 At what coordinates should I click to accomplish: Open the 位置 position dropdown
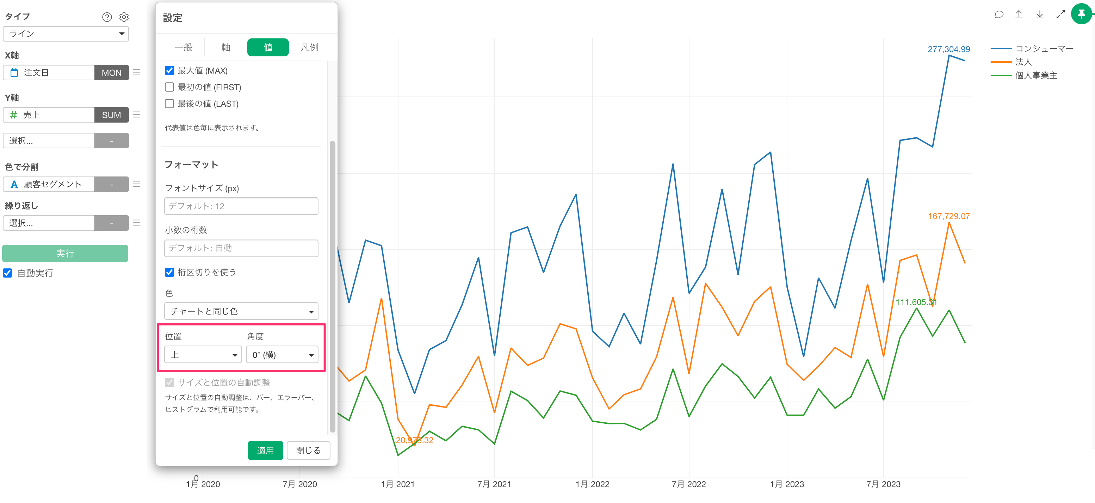[203, 355]
